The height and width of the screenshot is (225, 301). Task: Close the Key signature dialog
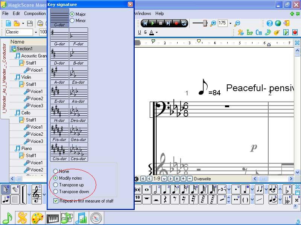[x=130, y=4]
